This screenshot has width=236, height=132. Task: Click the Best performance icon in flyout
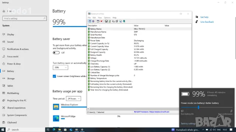click(x=231, y=111)
